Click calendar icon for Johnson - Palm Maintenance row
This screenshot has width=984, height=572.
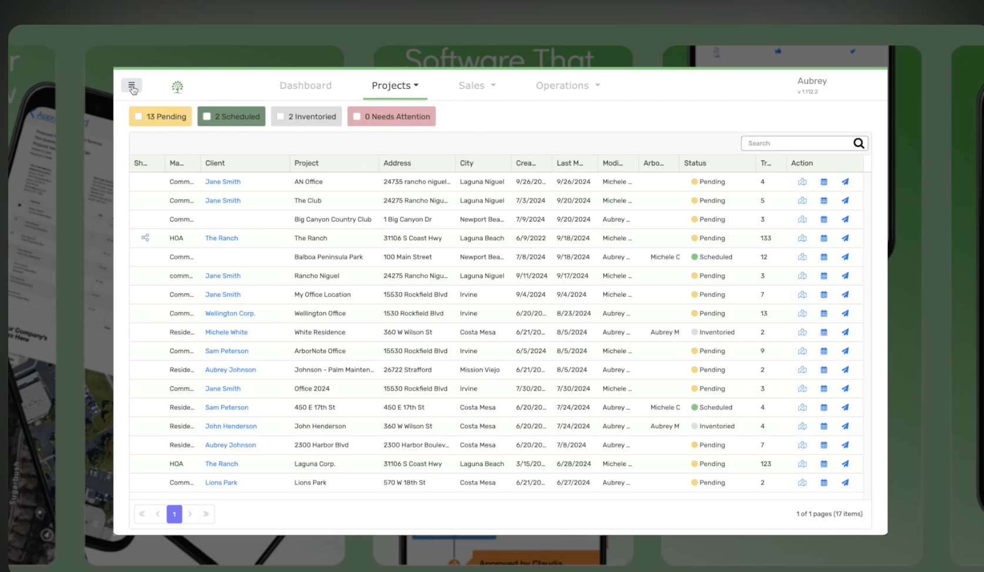tap(824, 370)
